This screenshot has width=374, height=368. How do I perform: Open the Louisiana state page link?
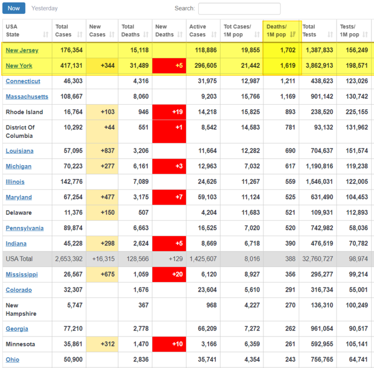(19, 151)
